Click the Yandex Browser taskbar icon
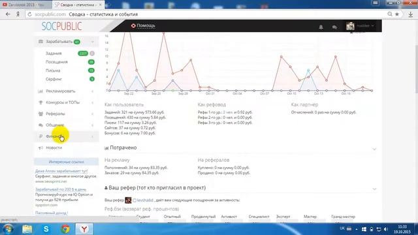418x235 pixels. (84, 229)
